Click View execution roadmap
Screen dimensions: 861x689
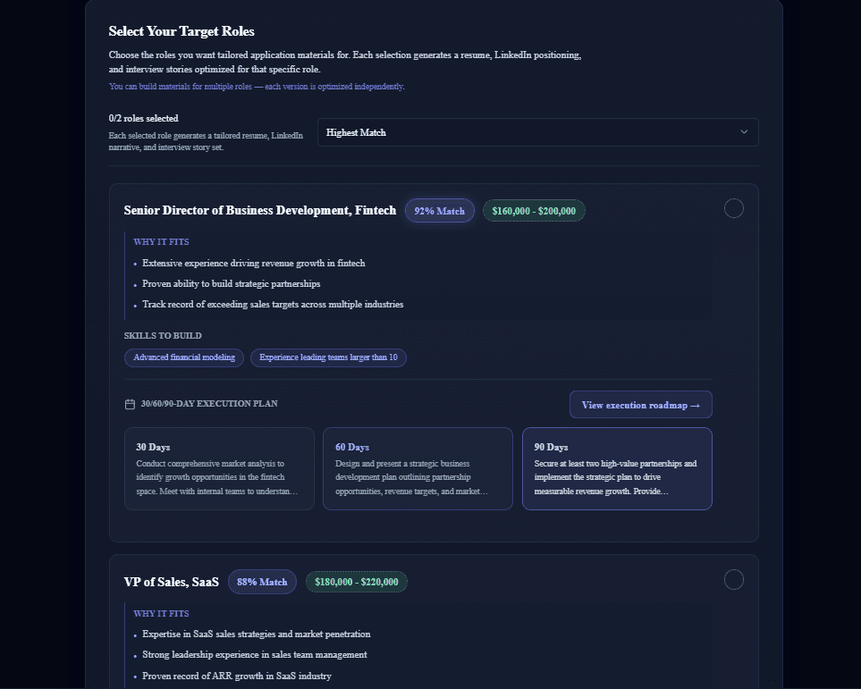click(x=640, y=404)
